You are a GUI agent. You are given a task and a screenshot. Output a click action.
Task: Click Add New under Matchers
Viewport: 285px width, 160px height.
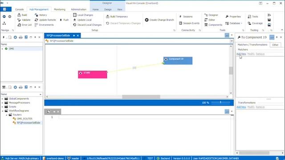(x=241, y=54)
